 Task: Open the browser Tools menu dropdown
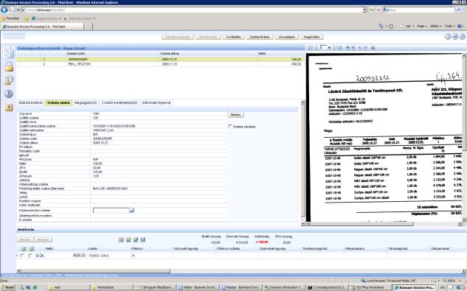[x=450, y=27]
